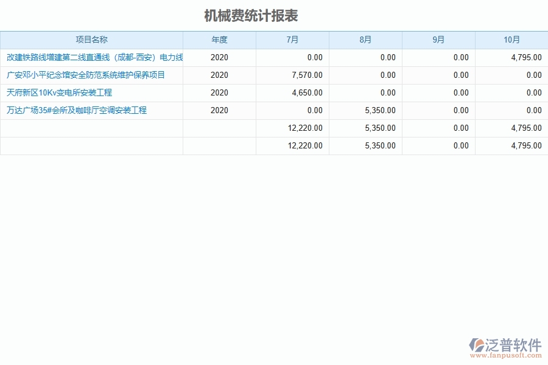Select the 12,220.00 subtotal under 7月
548x365 pixels.
pos(304,128)
